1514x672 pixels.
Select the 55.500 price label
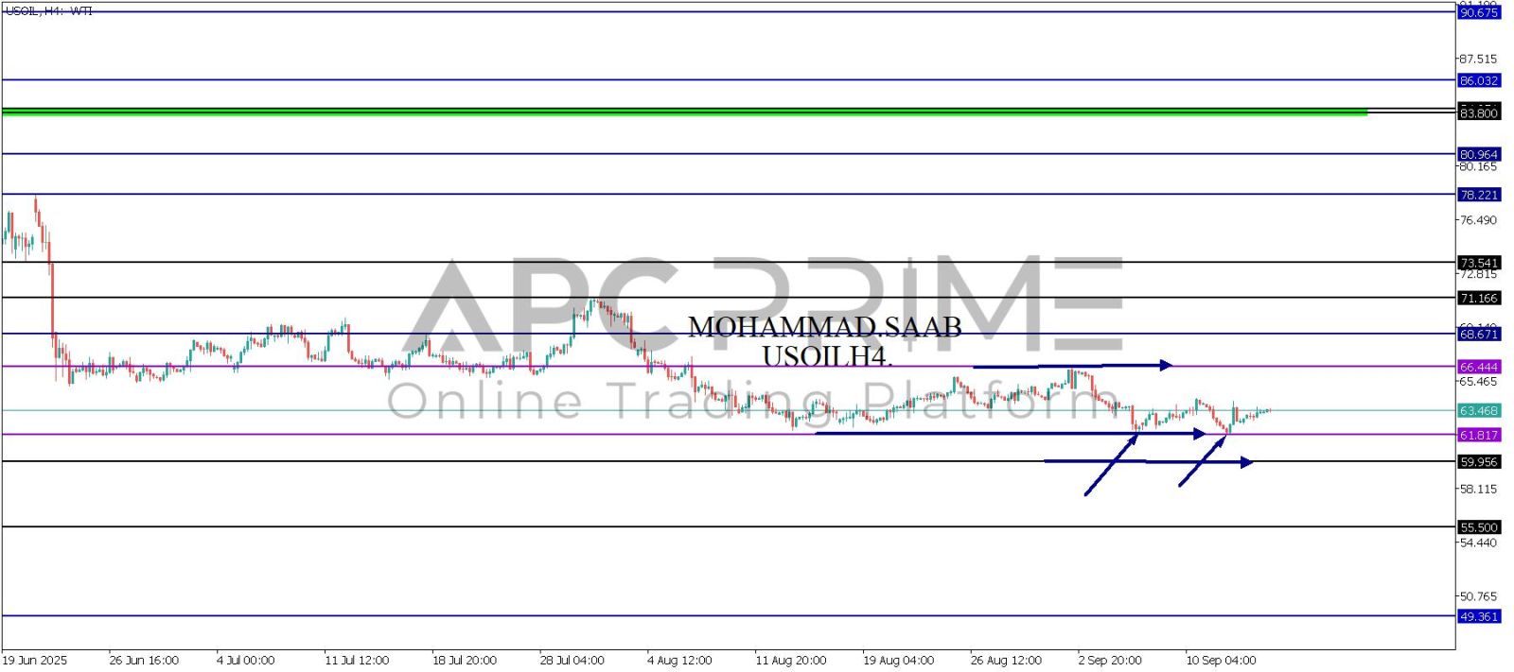(1479, 527)
